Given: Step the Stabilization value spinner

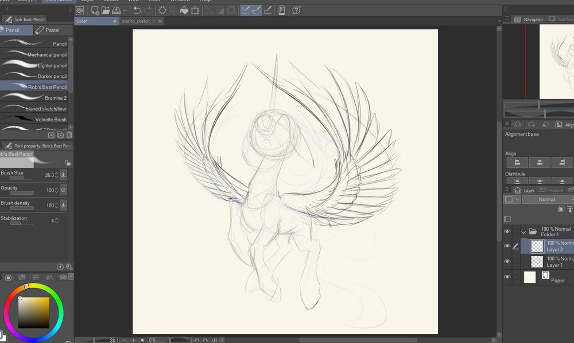Looking at the screenshot, I should [56, 220].
